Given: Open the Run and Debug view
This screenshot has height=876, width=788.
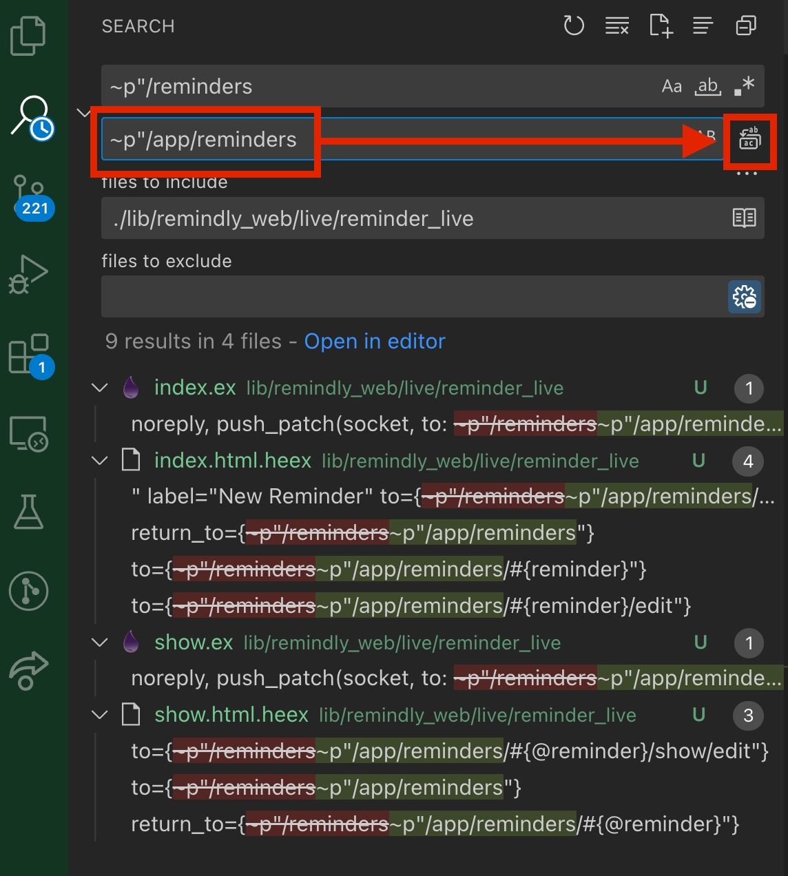Looking at the screenshot, I should [x=28, y=275].
